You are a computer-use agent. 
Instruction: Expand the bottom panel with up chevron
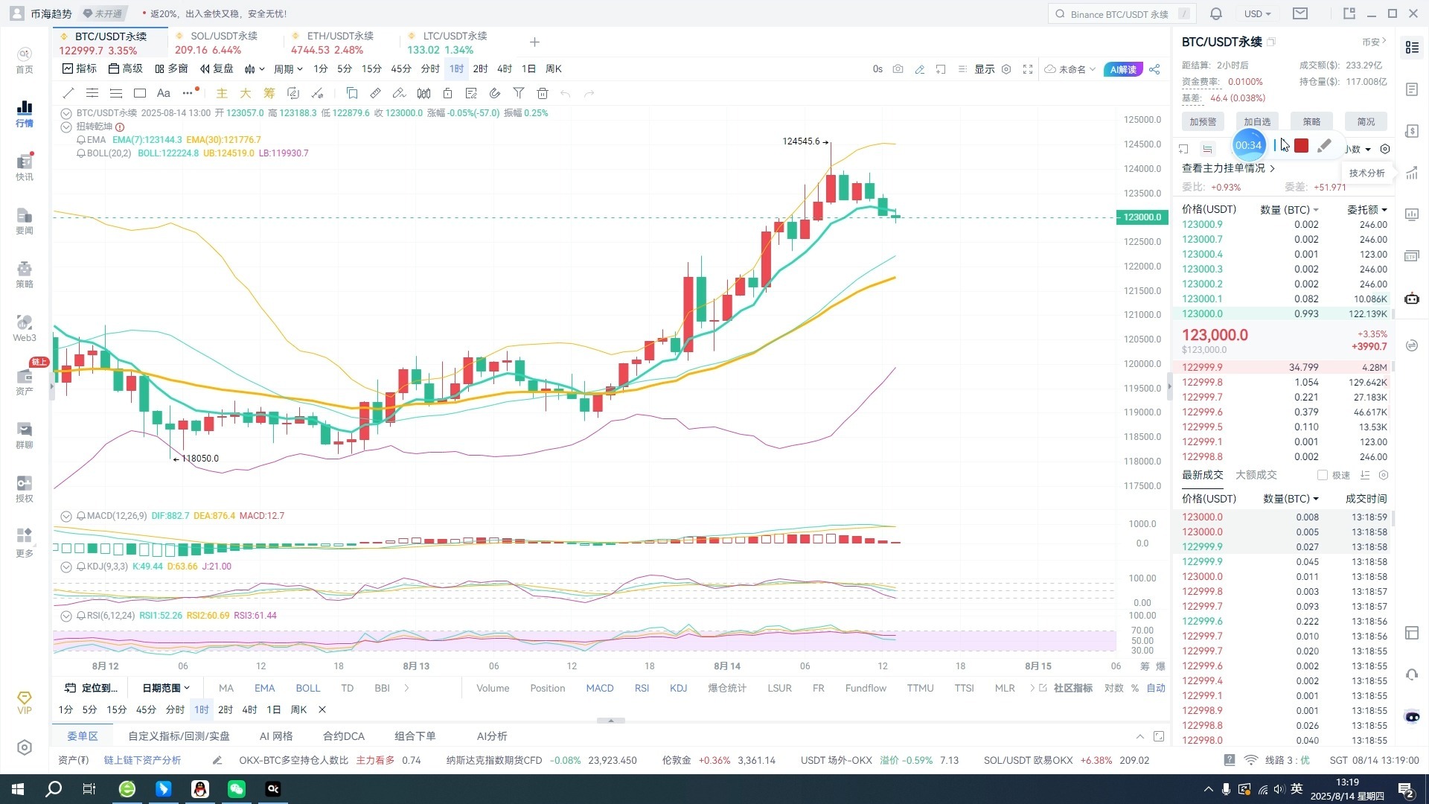(1139, 736)
